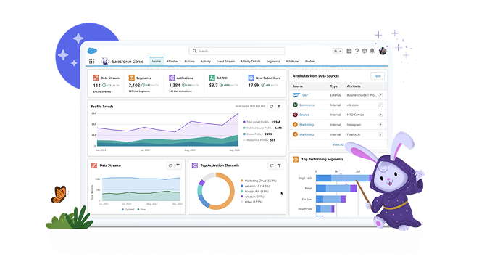Click the Top Performing Segments panel icon

(x=296, y=159)
